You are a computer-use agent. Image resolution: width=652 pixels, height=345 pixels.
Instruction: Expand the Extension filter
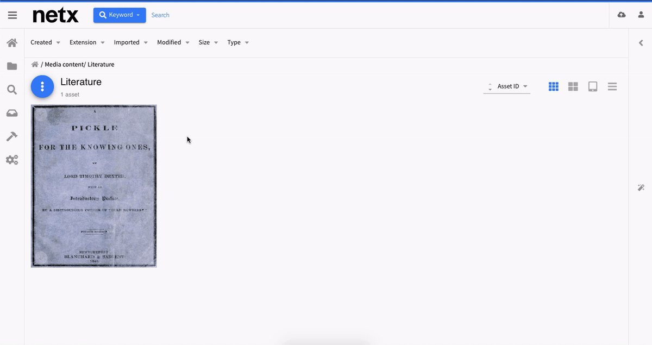87,42
